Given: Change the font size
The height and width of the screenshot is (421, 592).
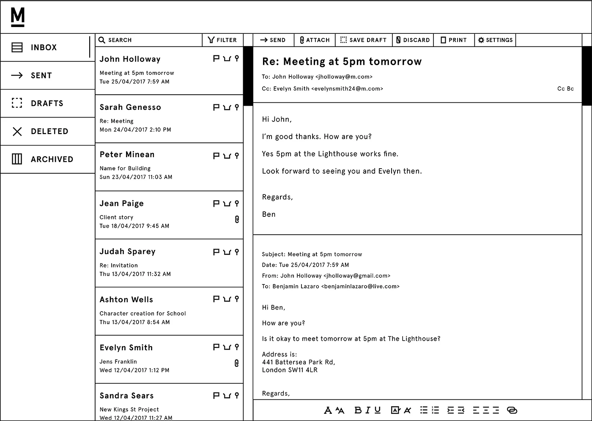Looking at the screenshot, I should coord(340,410).
